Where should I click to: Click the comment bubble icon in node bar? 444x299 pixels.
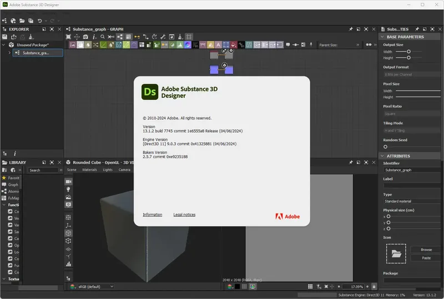[x=287, y=45]
